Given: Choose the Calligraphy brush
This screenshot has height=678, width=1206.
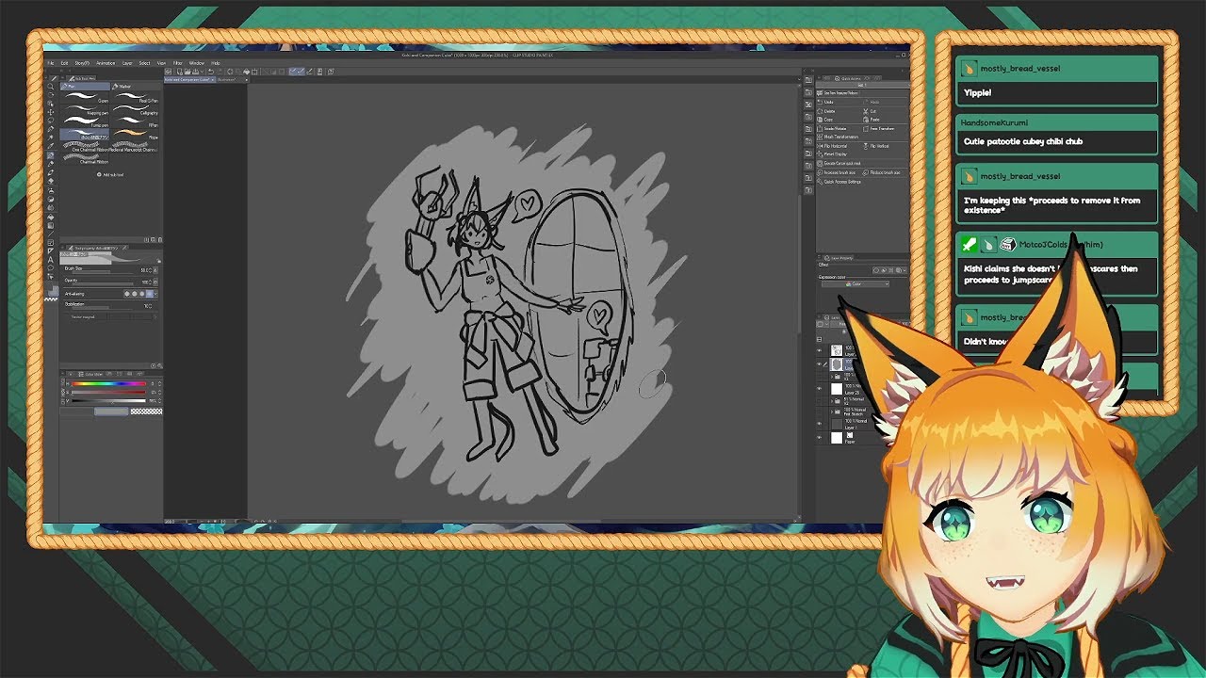Looking at the screenshot, I should point(135,110).
